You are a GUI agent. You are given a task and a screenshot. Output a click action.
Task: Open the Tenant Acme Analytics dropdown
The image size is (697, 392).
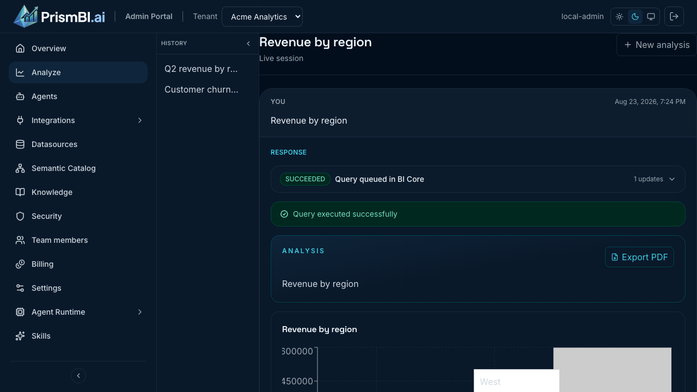pos(262,16)
